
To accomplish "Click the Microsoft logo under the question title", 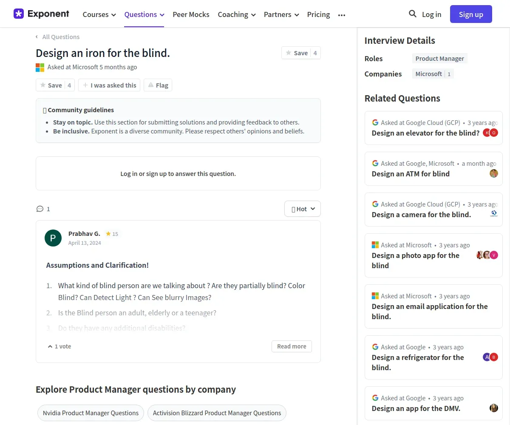I will click(40, 67).
